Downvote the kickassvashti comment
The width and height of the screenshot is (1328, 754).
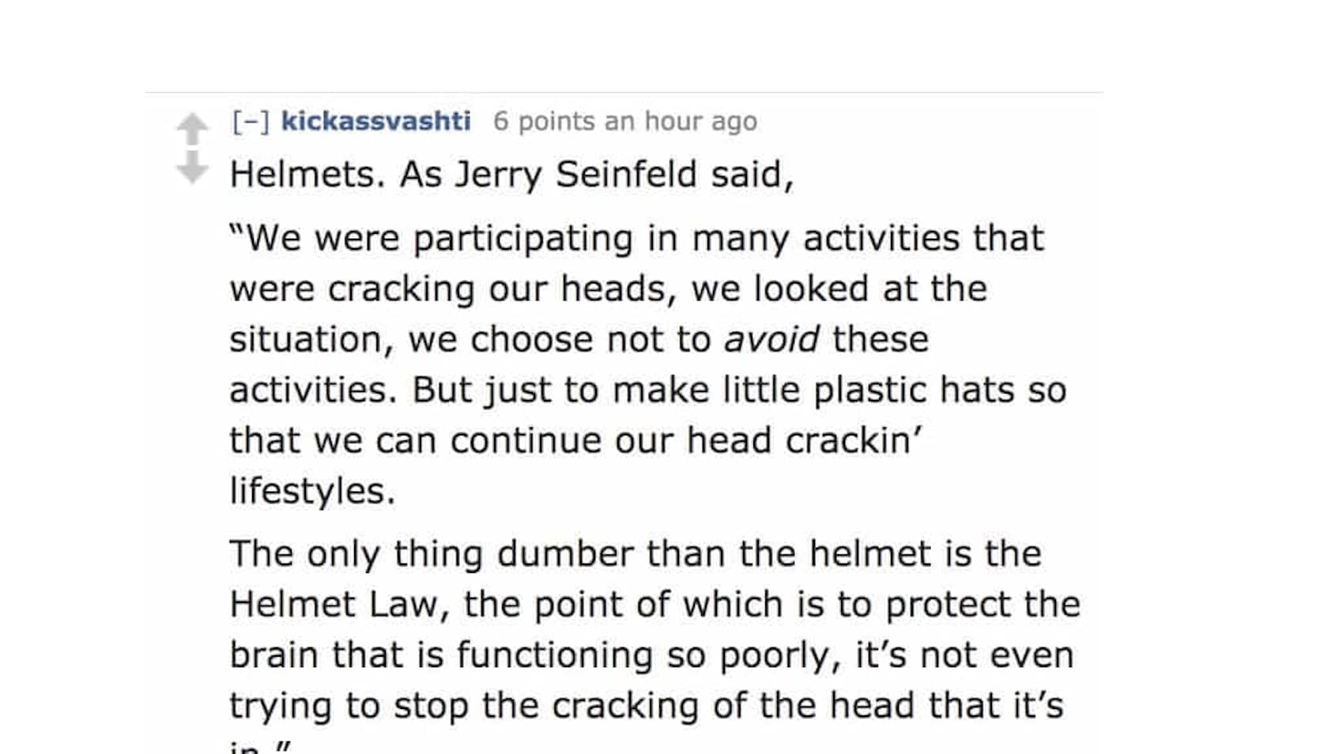tap(191, 167)
